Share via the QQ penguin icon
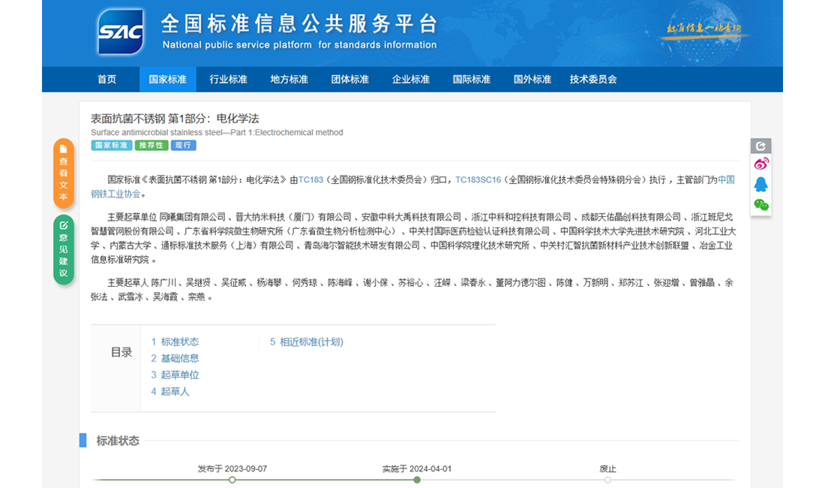The width and height of the screenshot is (825, 488). [760, 184]
